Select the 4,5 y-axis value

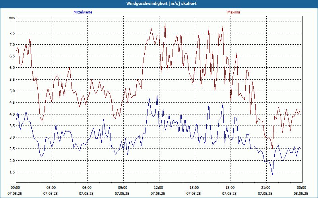[12, 103]
